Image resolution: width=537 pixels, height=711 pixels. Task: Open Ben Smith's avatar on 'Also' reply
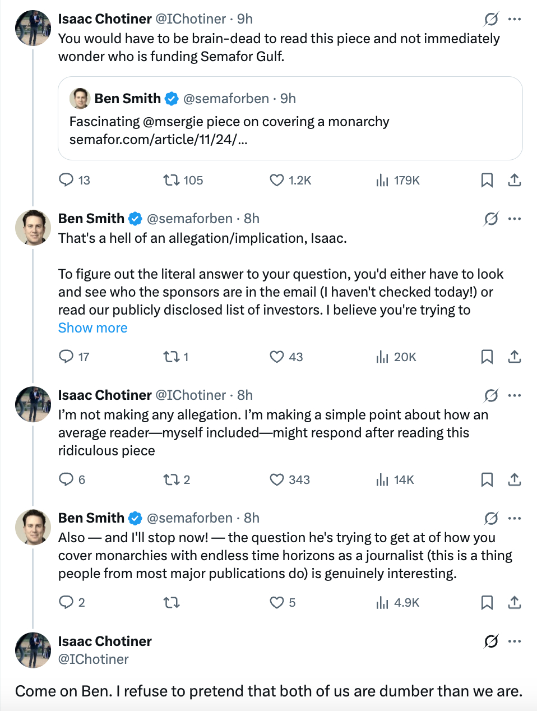[33, 527]
